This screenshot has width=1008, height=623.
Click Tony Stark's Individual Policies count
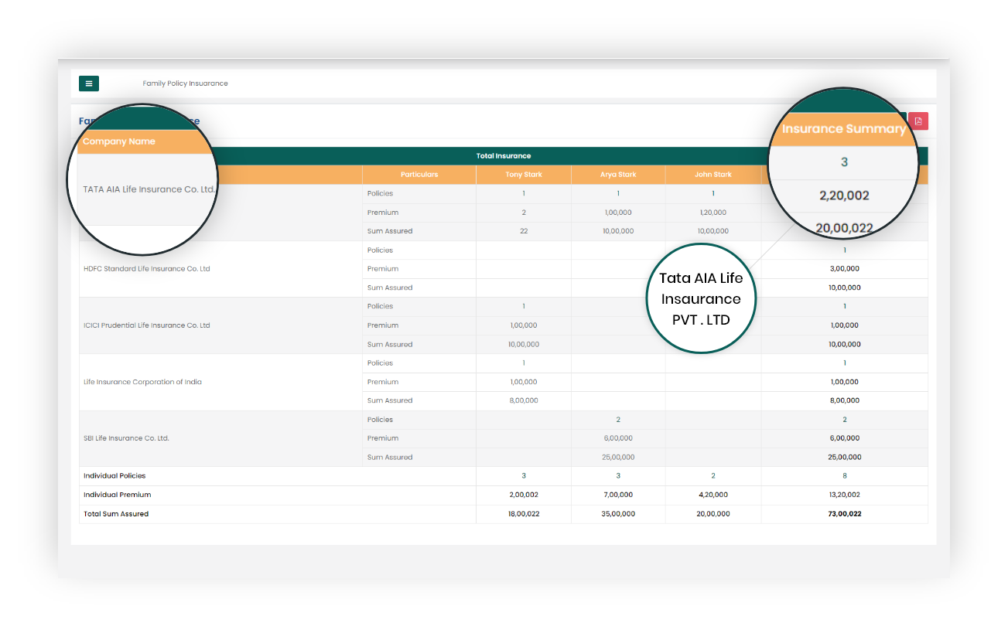point(524,476)
